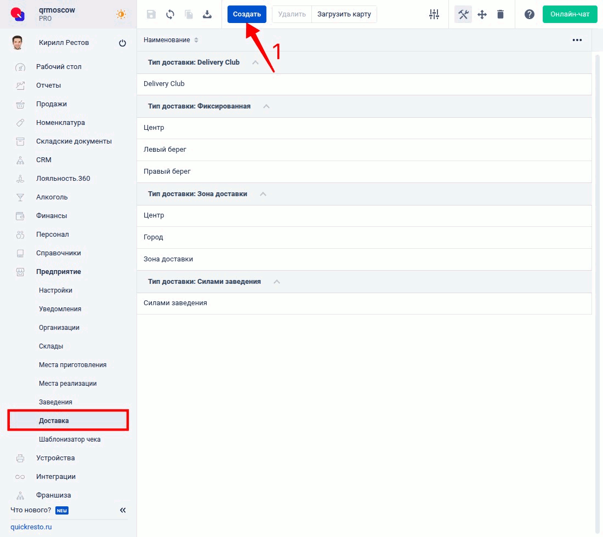The image size is (603, 537).
Task: Select Шаблонизатор чека in sidebar
Action: point(70,439)
